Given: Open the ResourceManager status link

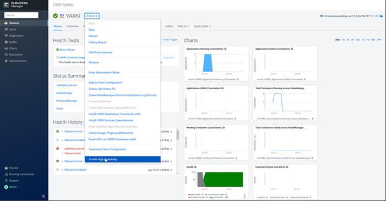Looking at the screenshot, I should click(67, 101).
